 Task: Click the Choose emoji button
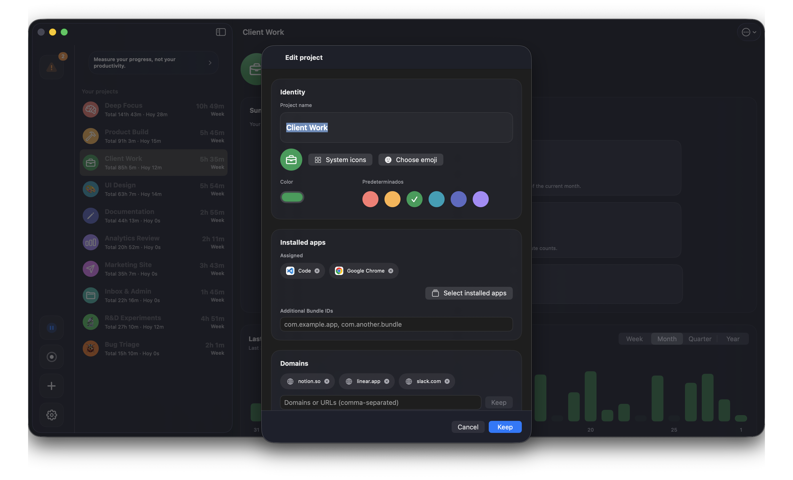[x=411, y=160]
